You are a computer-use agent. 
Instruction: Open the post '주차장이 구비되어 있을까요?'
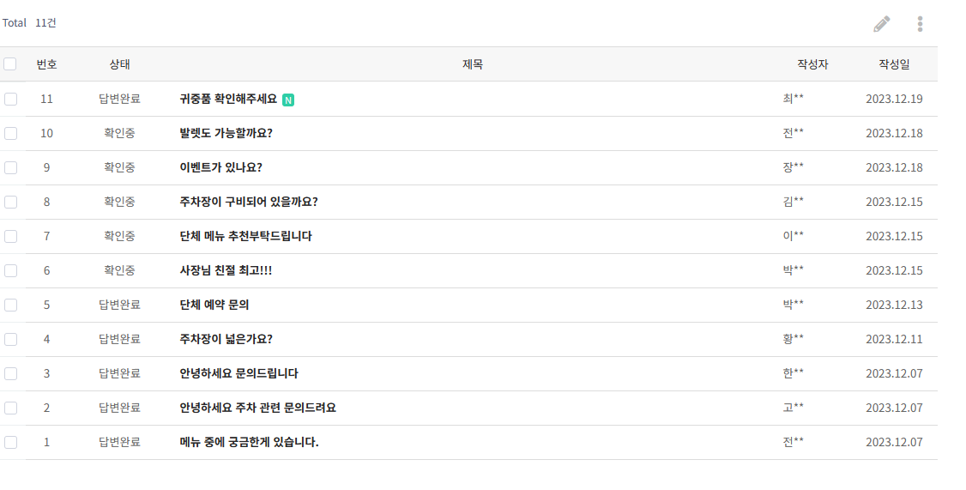(249, 202)
